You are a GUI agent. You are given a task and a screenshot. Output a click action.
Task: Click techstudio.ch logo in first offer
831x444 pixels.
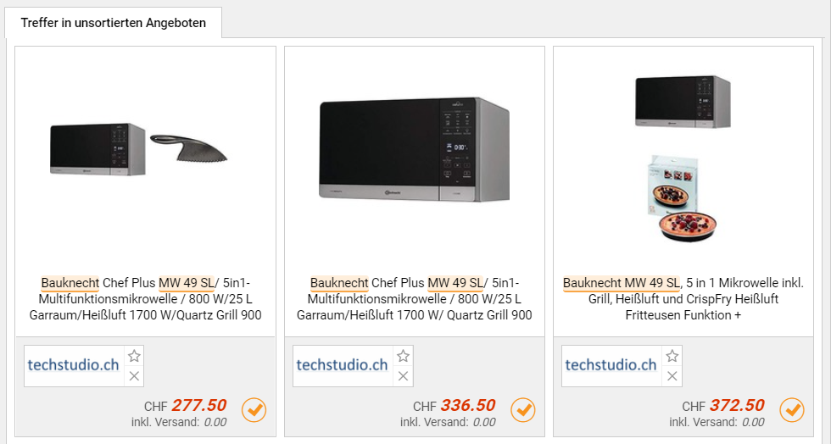(x=74, y=365)
